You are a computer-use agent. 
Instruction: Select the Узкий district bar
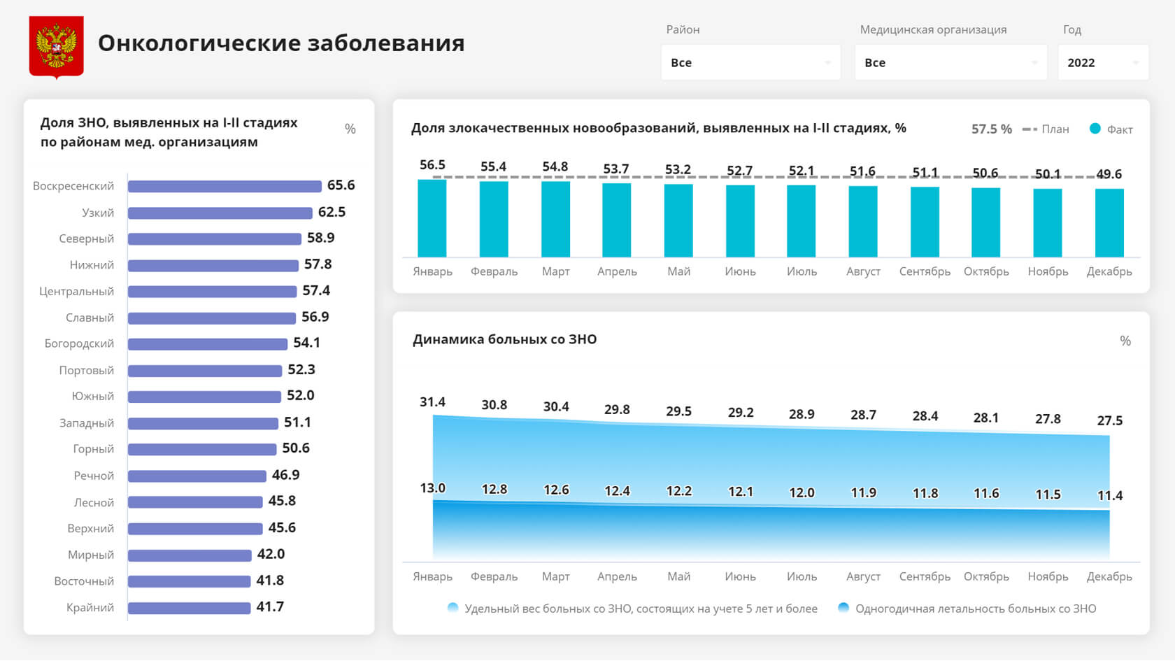220,213
